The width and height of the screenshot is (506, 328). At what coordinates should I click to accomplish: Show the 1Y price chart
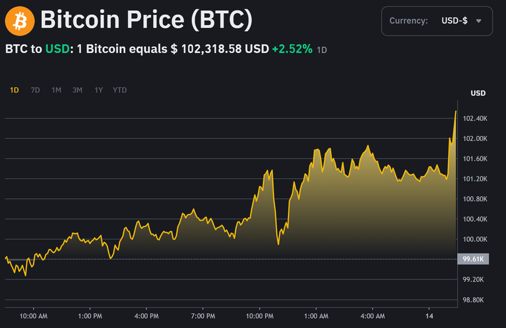(98, 90)
